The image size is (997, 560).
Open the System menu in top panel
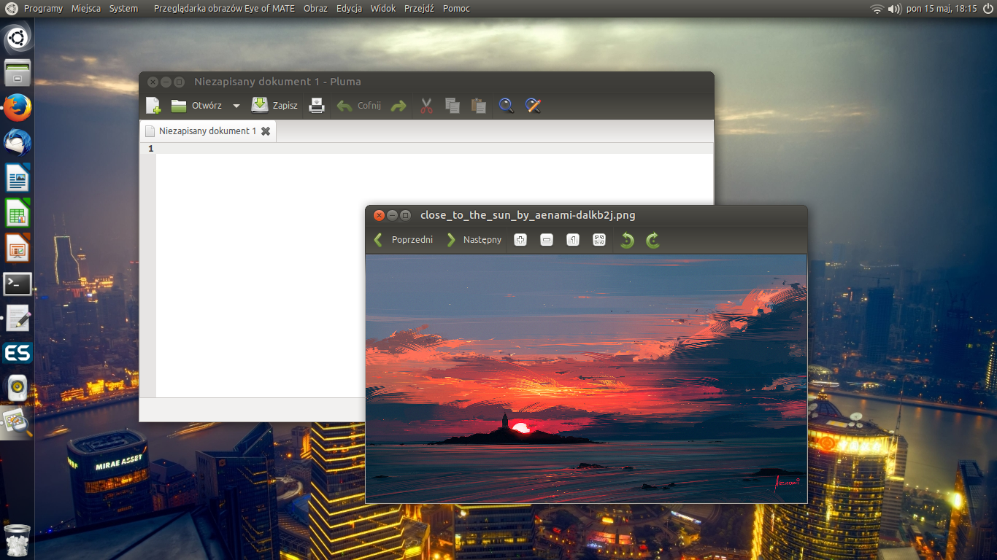123,9
